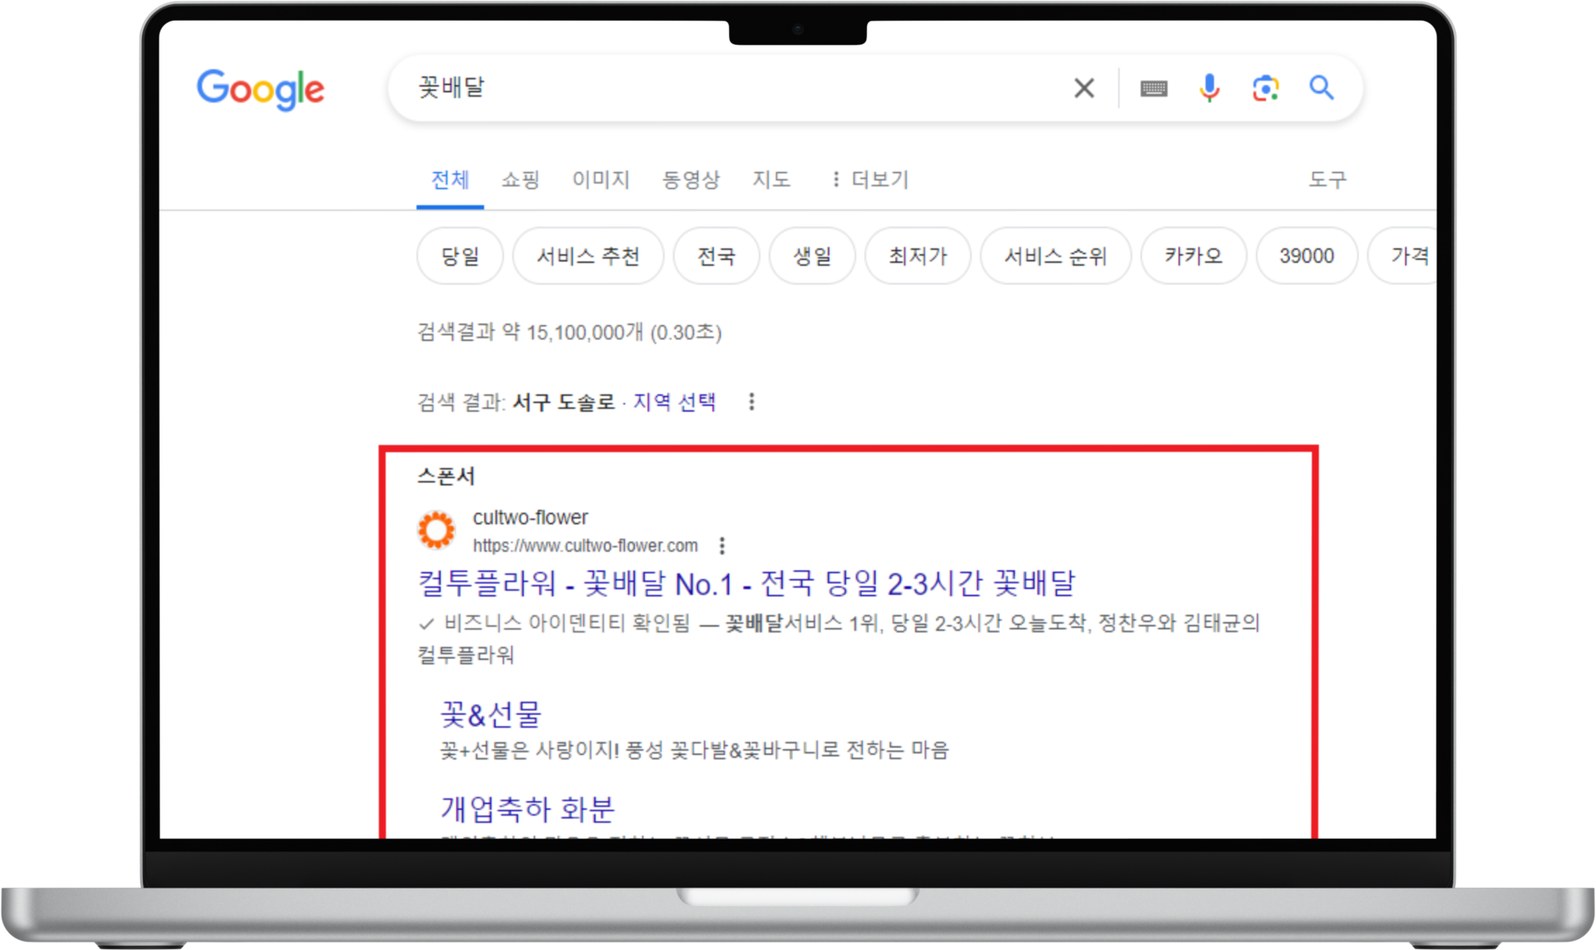Click the cultwo-flower site name
Screen dimensions: 1596x950
click(x=530, y=518)
